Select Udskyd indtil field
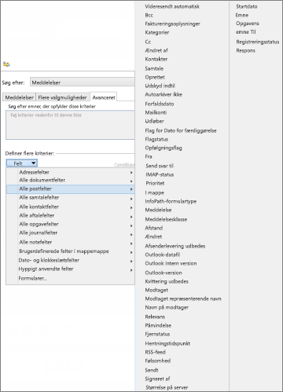 tap(160, 86)
